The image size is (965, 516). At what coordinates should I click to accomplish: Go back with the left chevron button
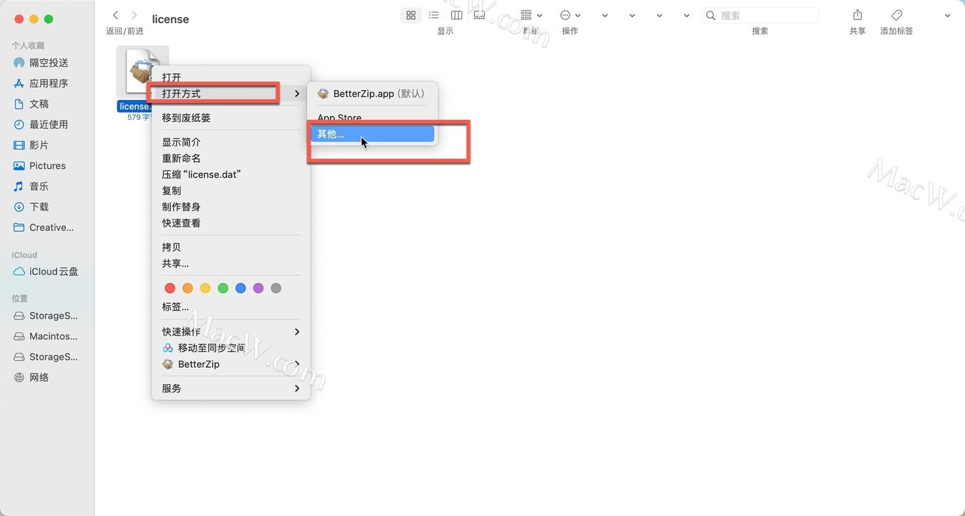coord(115,15)
